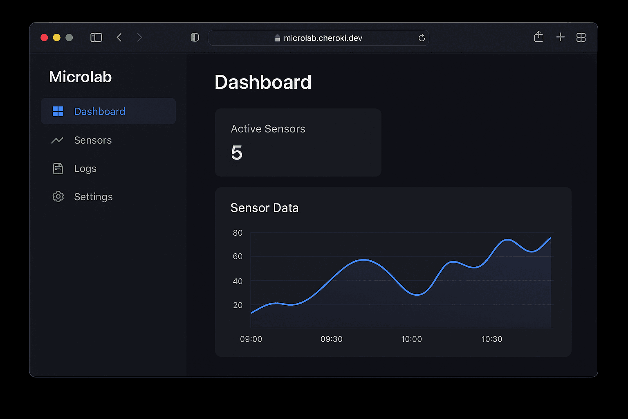Click the Sensors trend-line icon
This screenshot has height=419, width=628.
57,140
